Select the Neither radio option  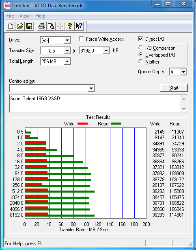[140, 61]
